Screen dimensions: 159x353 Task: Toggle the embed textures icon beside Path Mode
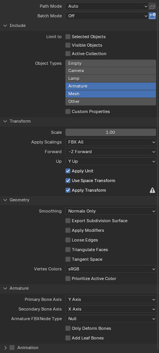point(152,6)
